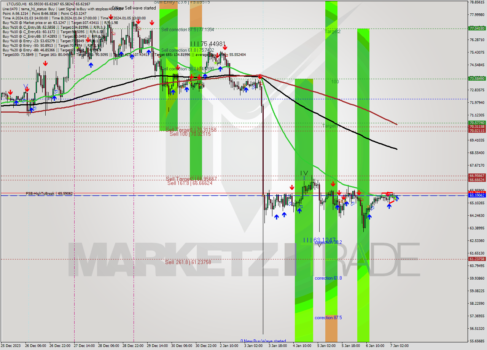Click the 26 Dec 22:00 time label
The height and width of the screenshot is (350, 487).
pos(60,346)
